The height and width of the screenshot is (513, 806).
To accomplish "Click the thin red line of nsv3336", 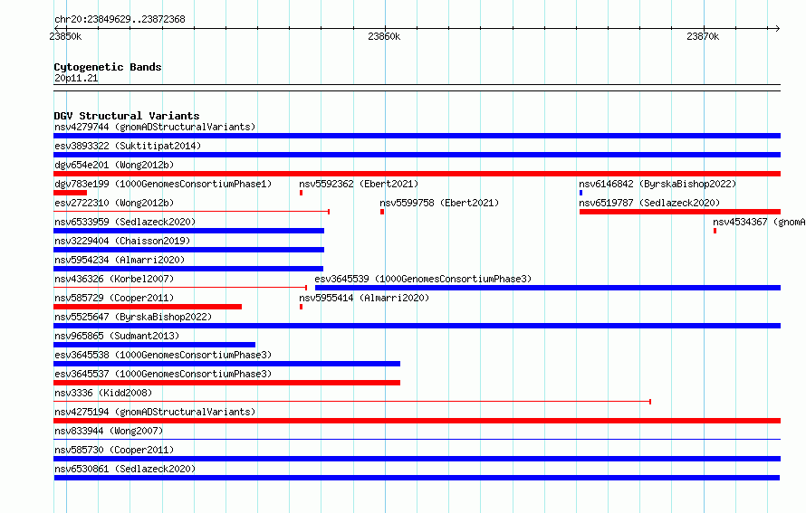I will click(352, 402).
